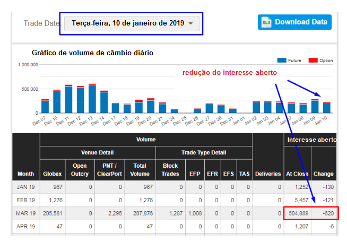Click the Dec 13 bar in the chart

(92, 99)
